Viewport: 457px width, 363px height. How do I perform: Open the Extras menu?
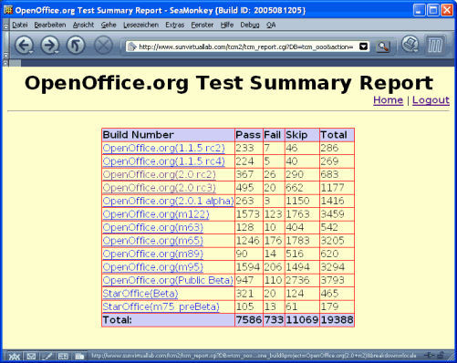pyautogui.click(x=175, y=25)
